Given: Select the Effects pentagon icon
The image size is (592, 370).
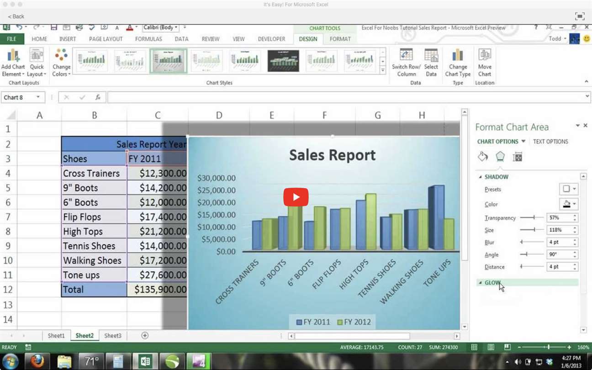Looking at the screenshot, I should coord(500,157).
